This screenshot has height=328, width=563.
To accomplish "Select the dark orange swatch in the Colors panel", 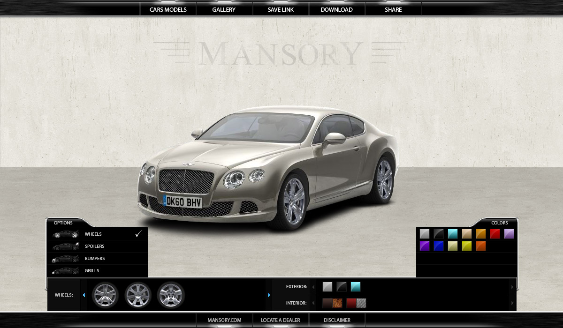I will [481, 246].
